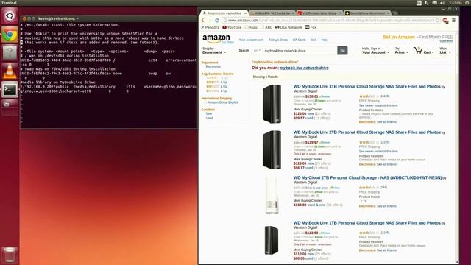Screen dimensions: 471x265
Task: Follow 'mybook live network drive' suggestion link
Action: click(x=304, y=68)
